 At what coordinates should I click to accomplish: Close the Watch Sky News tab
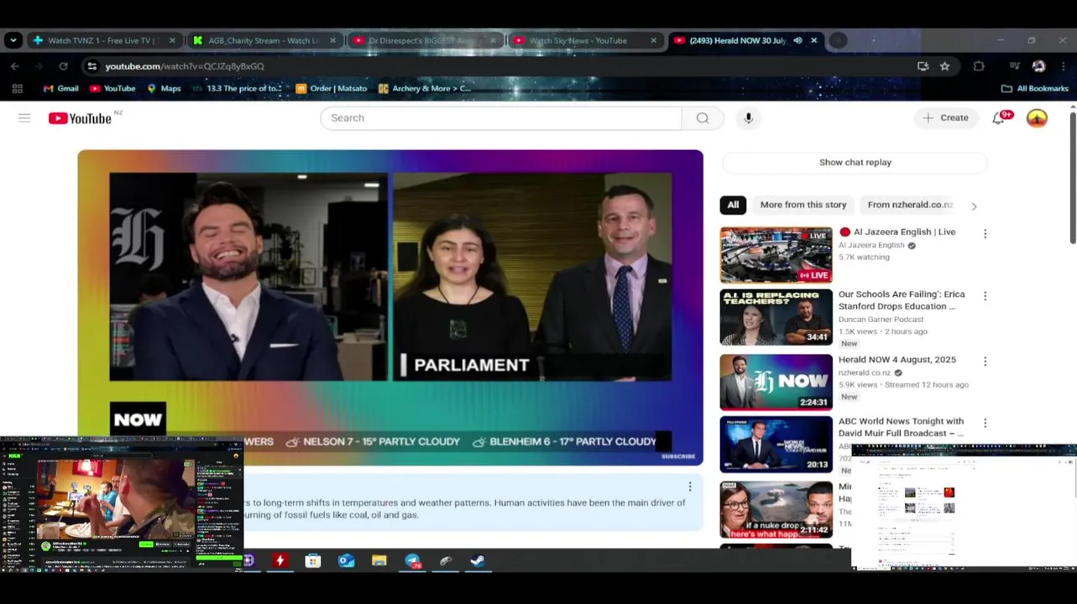(x=653, y=40)
